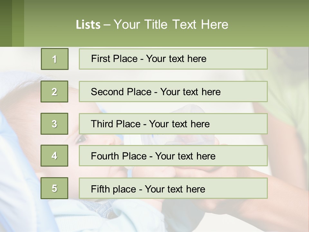Click the words Your Title Text Here
Image resolution: width=309 pixels, height=232 pixels.
coord(171,24)
